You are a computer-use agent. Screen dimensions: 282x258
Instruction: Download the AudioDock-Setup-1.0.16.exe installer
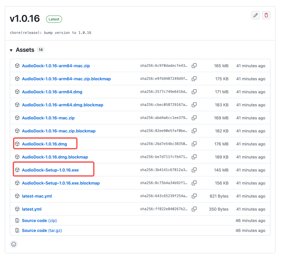tap(50, 170)
